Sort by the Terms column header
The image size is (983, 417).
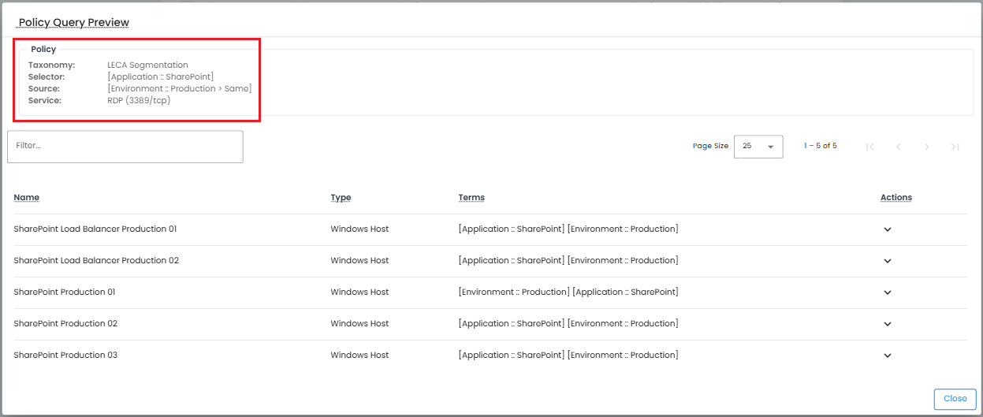point(471,198)
